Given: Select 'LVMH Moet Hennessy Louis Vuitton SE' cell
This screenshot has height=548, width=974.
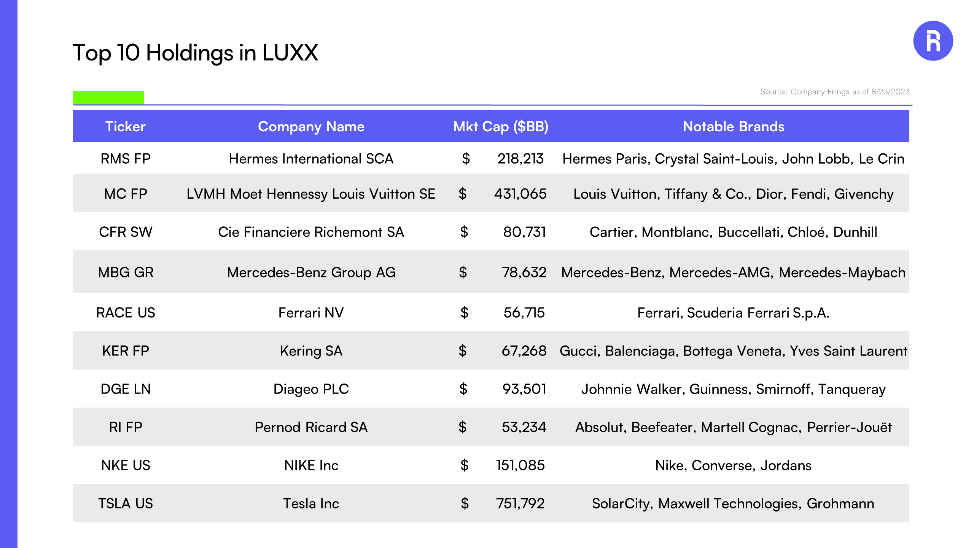Looking at the screenshot, I should [x=311, y=194].
